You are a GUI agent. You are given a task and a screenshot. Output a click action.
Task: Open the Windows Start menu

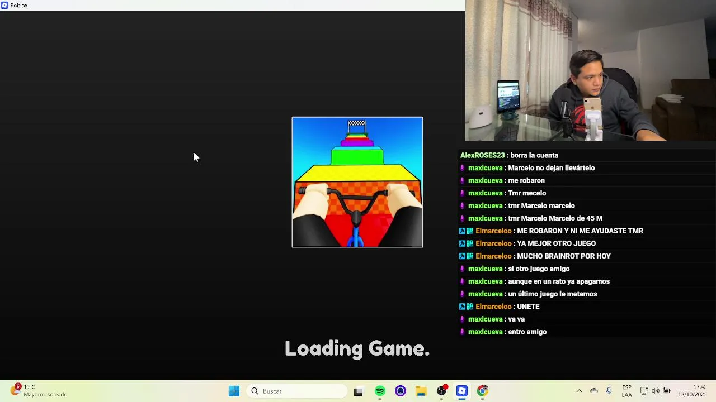(x=234, y=391)
